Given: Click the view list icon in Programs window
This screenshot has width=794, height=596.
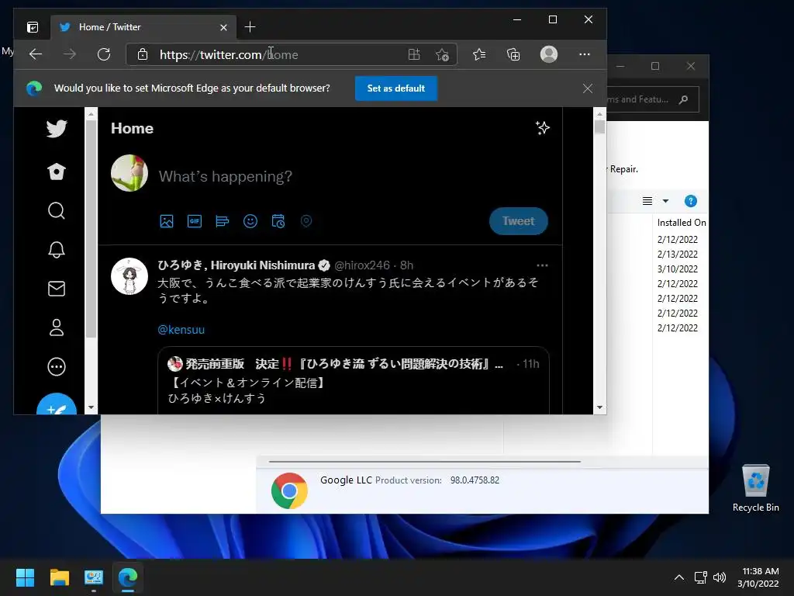Looking at the screenshot, I should click(647, 201).
